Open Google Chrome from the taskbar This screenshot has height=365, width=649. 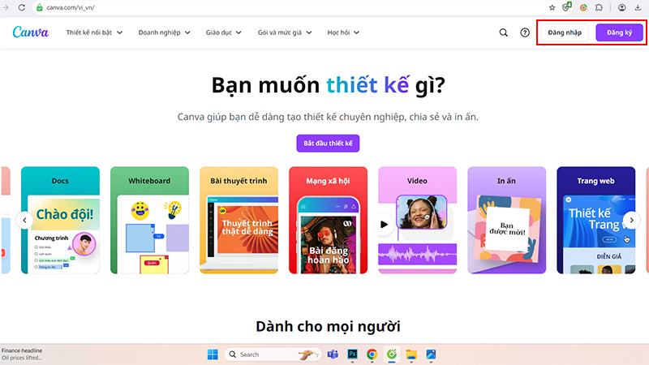click(x=372, y=354)
